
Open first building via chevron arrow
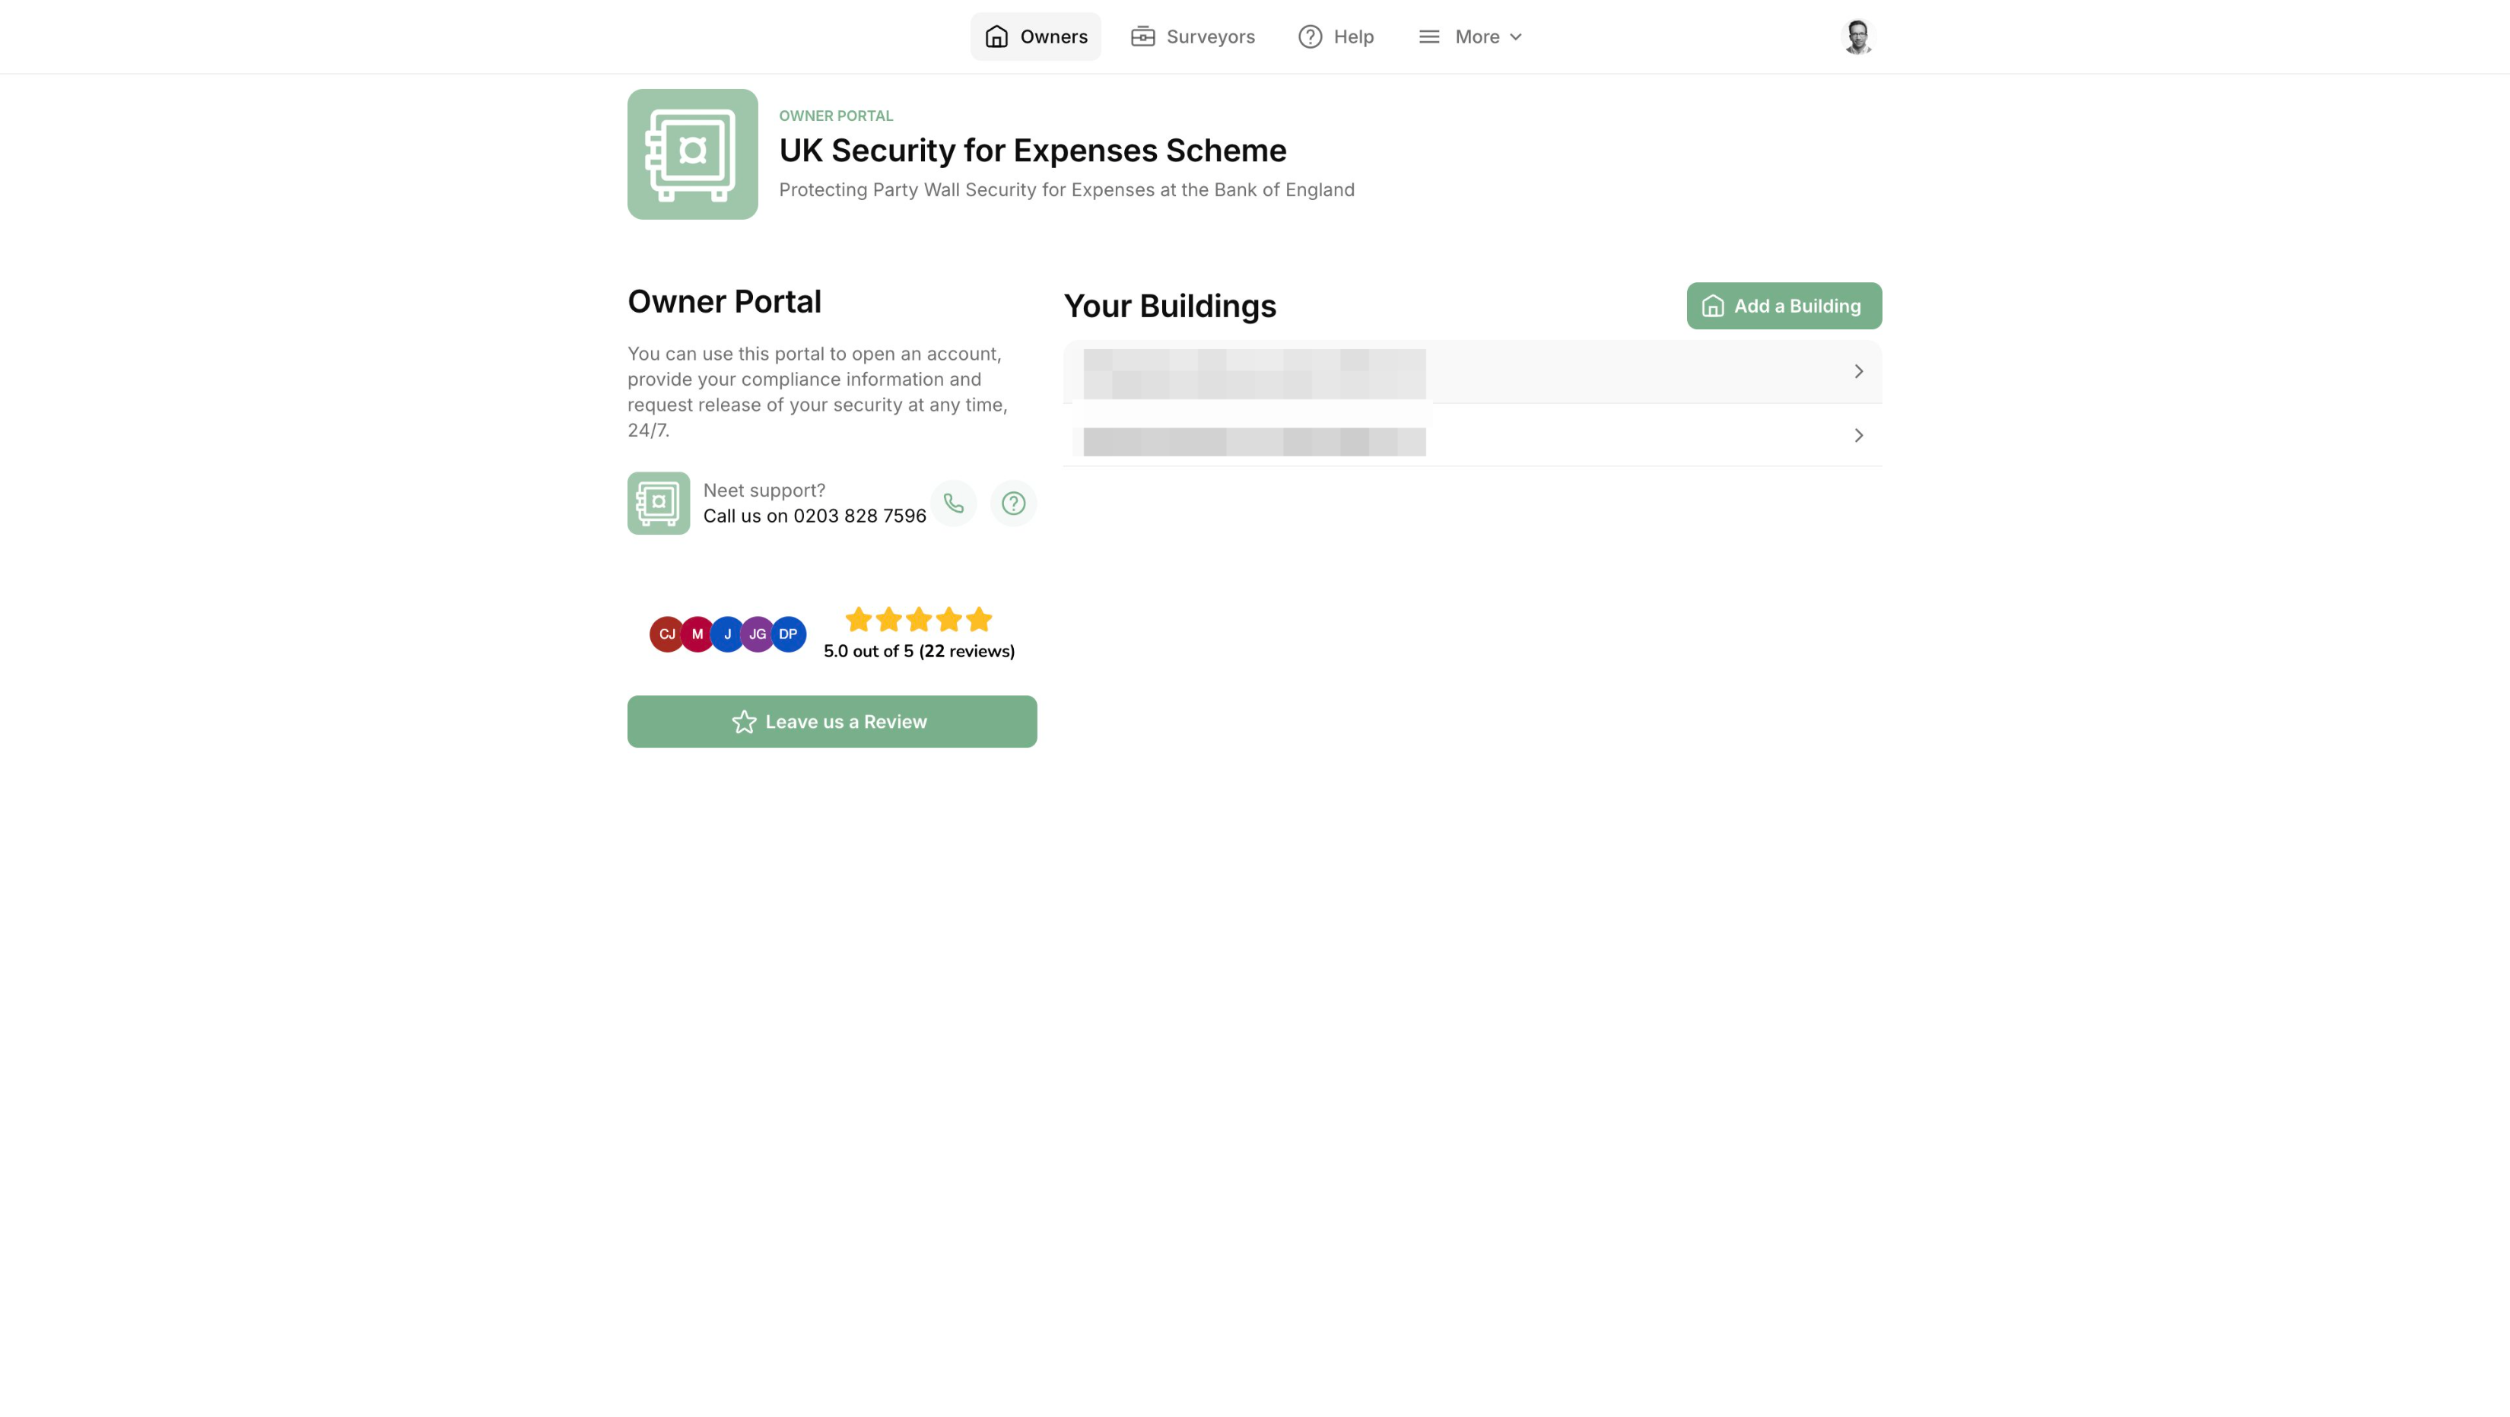tap(1858, 371)
